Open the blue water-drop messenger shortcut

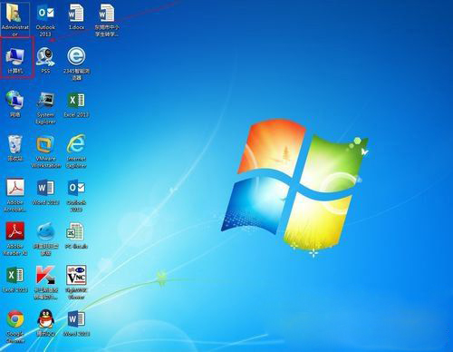[x=45, y=231]
